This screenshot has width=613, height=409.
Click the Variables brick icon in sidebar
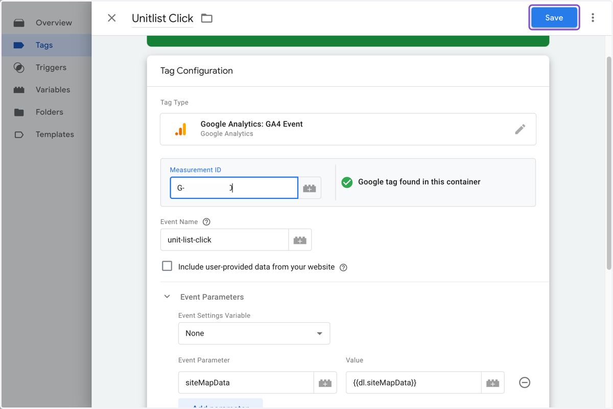point(19,90)
